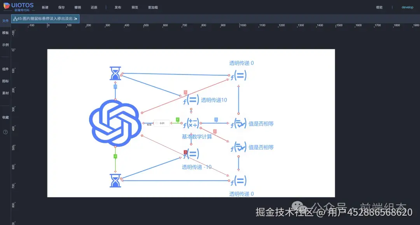
Task: Click the 撤销 undo menu item
Action: (x=77, y=7)
